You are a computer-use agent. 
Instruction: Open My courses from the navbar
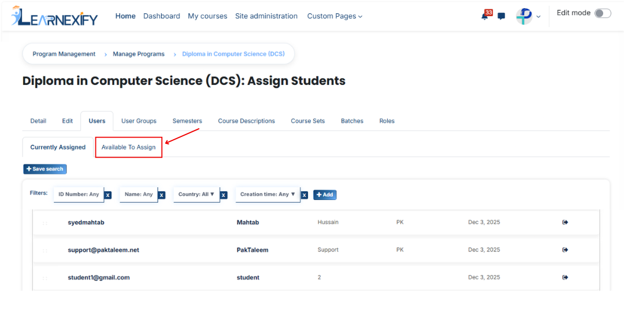coord(207,16)
